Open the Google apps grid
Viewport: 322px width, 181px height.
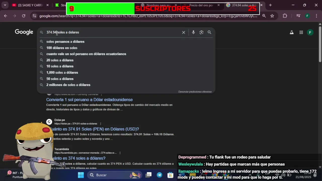coord(301,32)
